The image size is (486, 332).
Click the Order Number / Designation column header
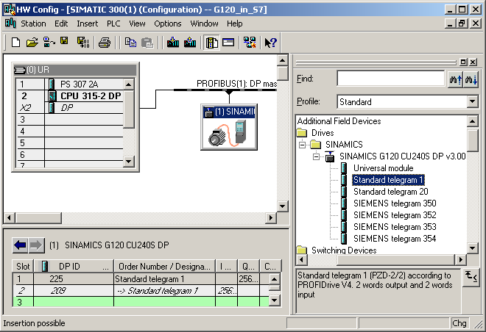click(165, 267)
